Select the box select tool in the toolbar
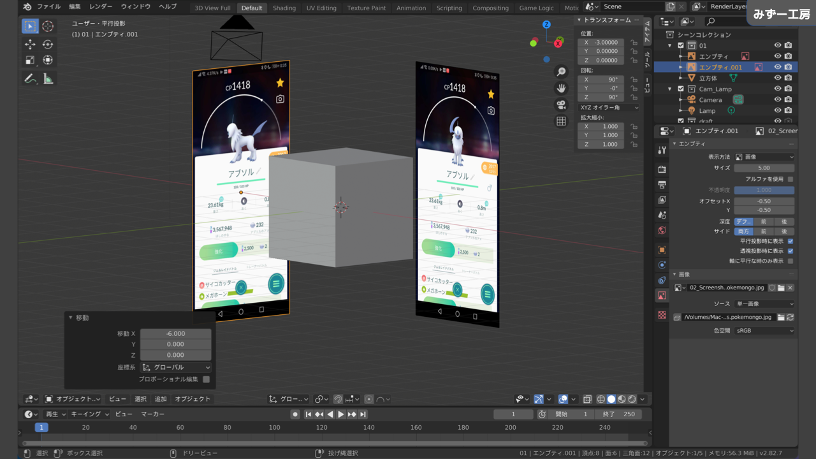This screenshot has width=816, height=459. tap(30, 26)
